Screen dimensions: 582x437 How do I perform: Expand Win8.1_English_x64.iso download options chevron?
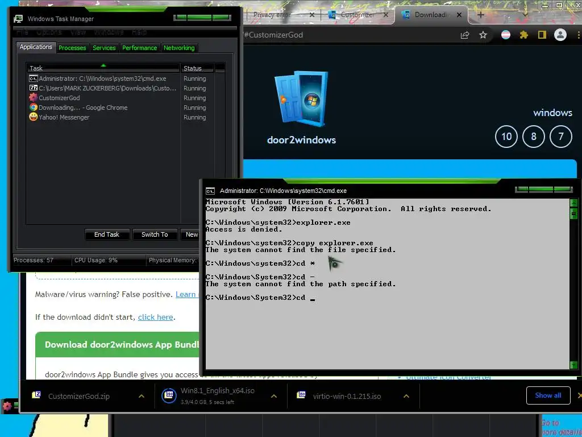click(x=274, y=396)
